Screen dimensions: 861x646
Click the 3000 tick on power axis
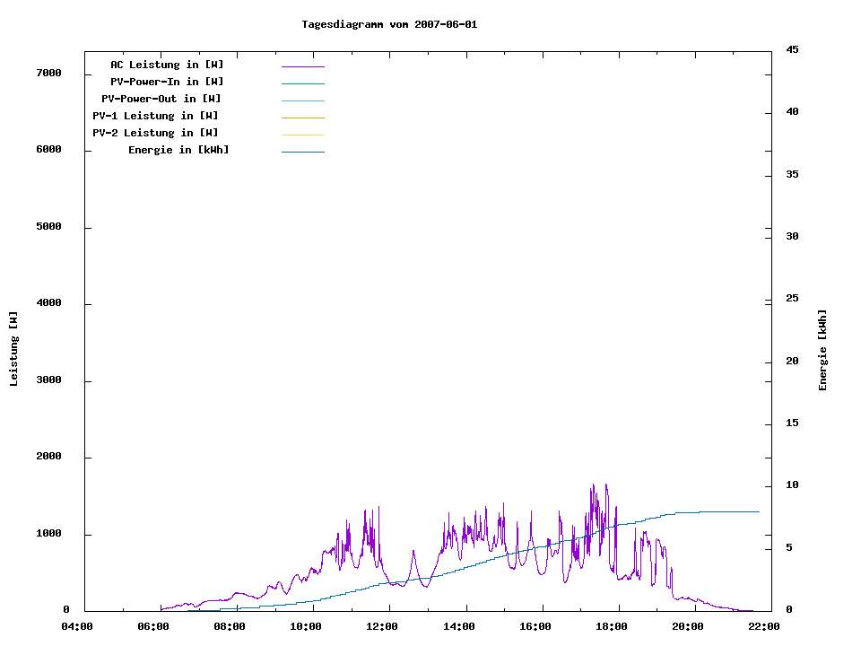(x=48, y=380)
